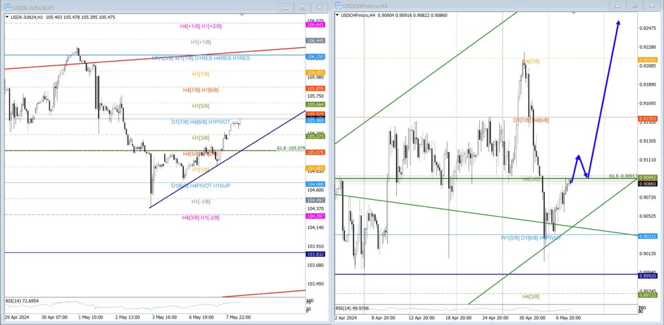Minimize the USDCHFmicro,H4 chart window

[x=617, y=5]
